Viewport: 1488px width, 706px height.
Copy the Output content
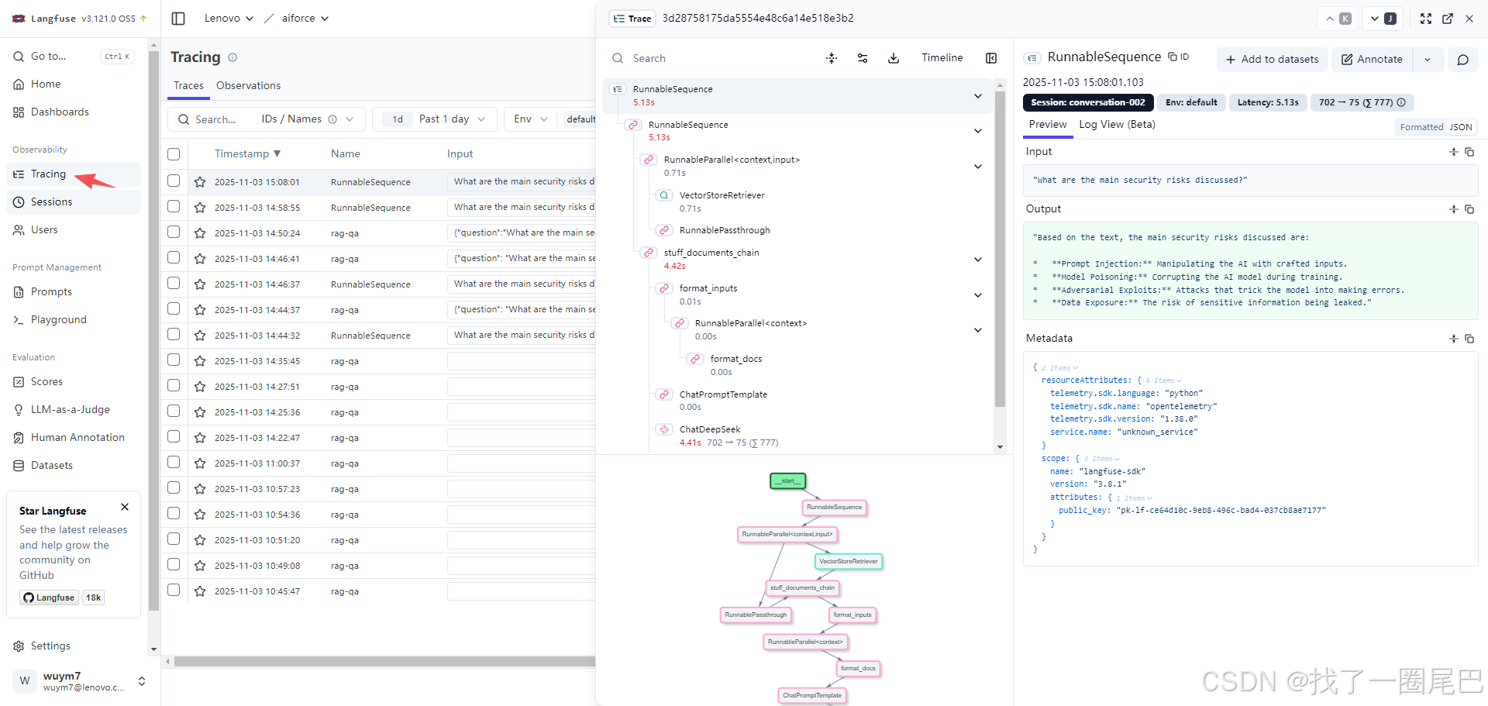tap(1469, 209)
